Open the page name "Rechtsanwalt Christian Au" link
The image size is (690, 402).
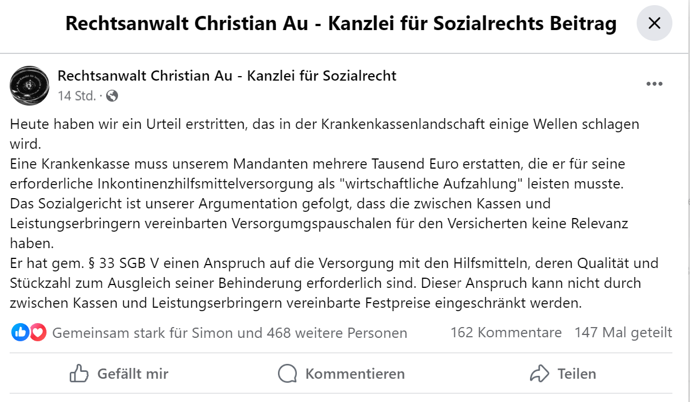(227, 76)
